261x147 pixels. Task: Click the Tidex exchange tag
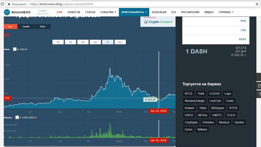click(203, 108)
